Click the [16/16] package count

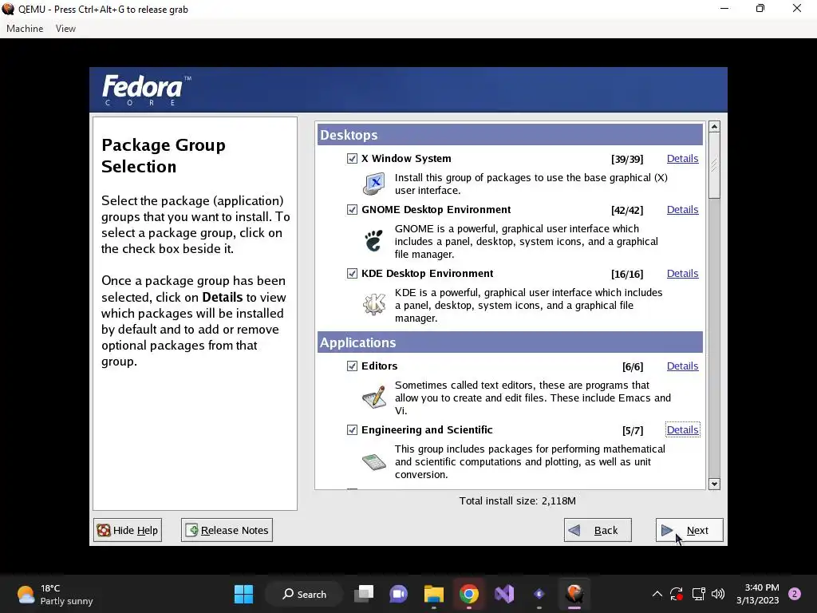click(627, 275)
